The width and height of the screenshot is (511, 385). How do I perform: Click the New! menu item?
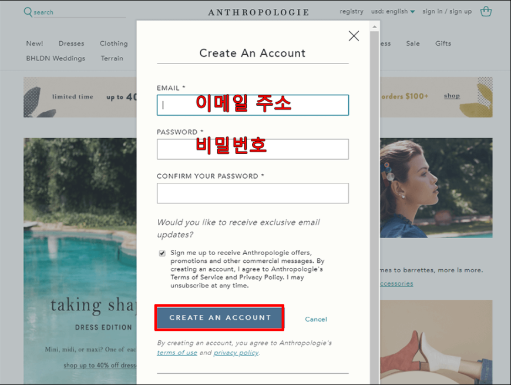click(35, 43)
